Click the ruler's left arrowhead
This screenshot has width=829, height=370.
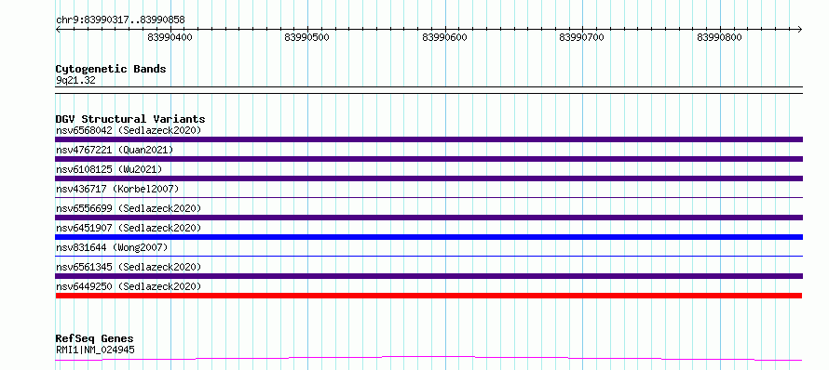click(x=58, y=29)
